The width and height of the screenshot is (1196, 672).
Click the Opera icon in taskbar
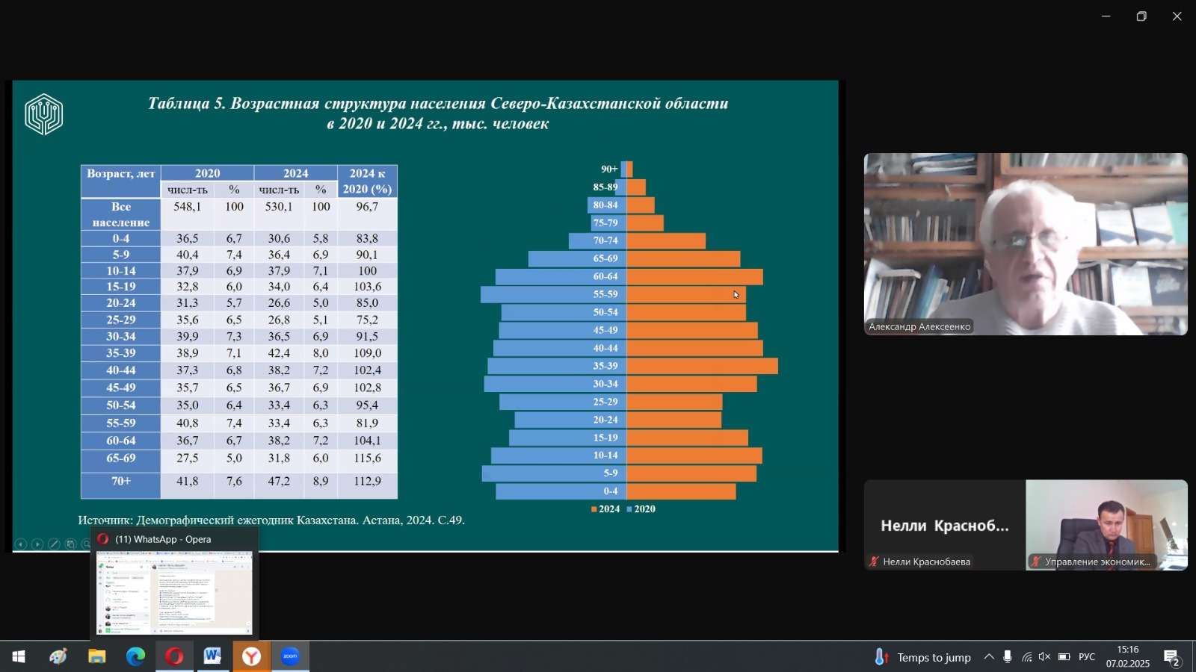pos(174,656)
